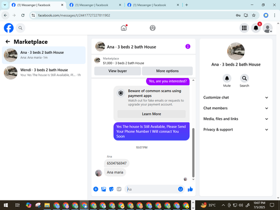Viewport: 280px width, 210px height.
Task: Send a thumbs up like
Action: (x=190, y=189)
